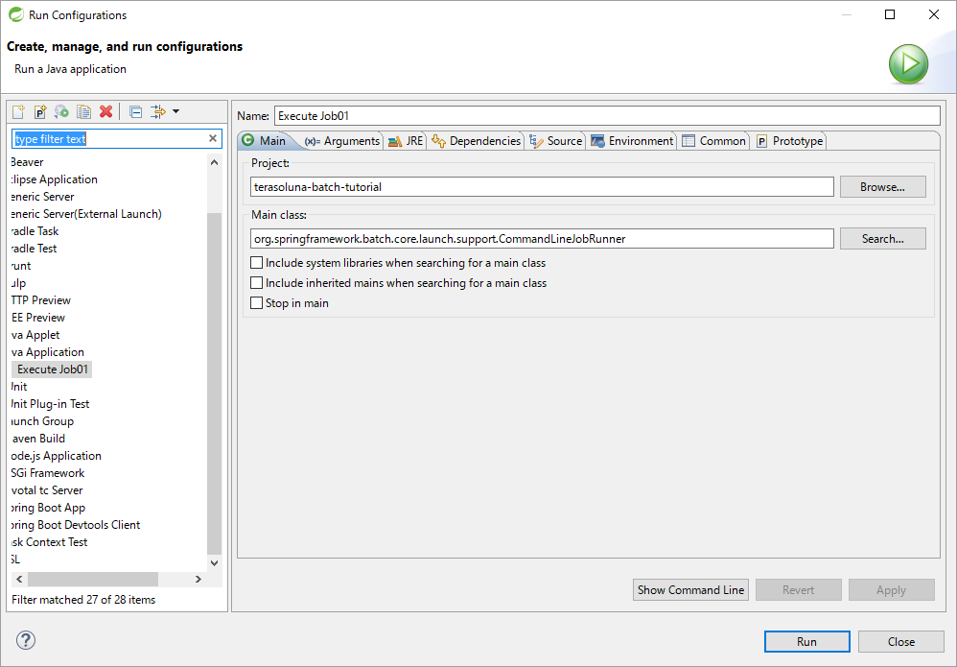Collapse all configurations in tree
The width and height of the screenshot is (957, 667).
tap(135, 112)
